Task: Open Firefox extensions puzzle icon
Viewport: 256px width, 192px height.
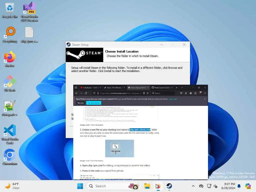Action: [x=195, y=93]
